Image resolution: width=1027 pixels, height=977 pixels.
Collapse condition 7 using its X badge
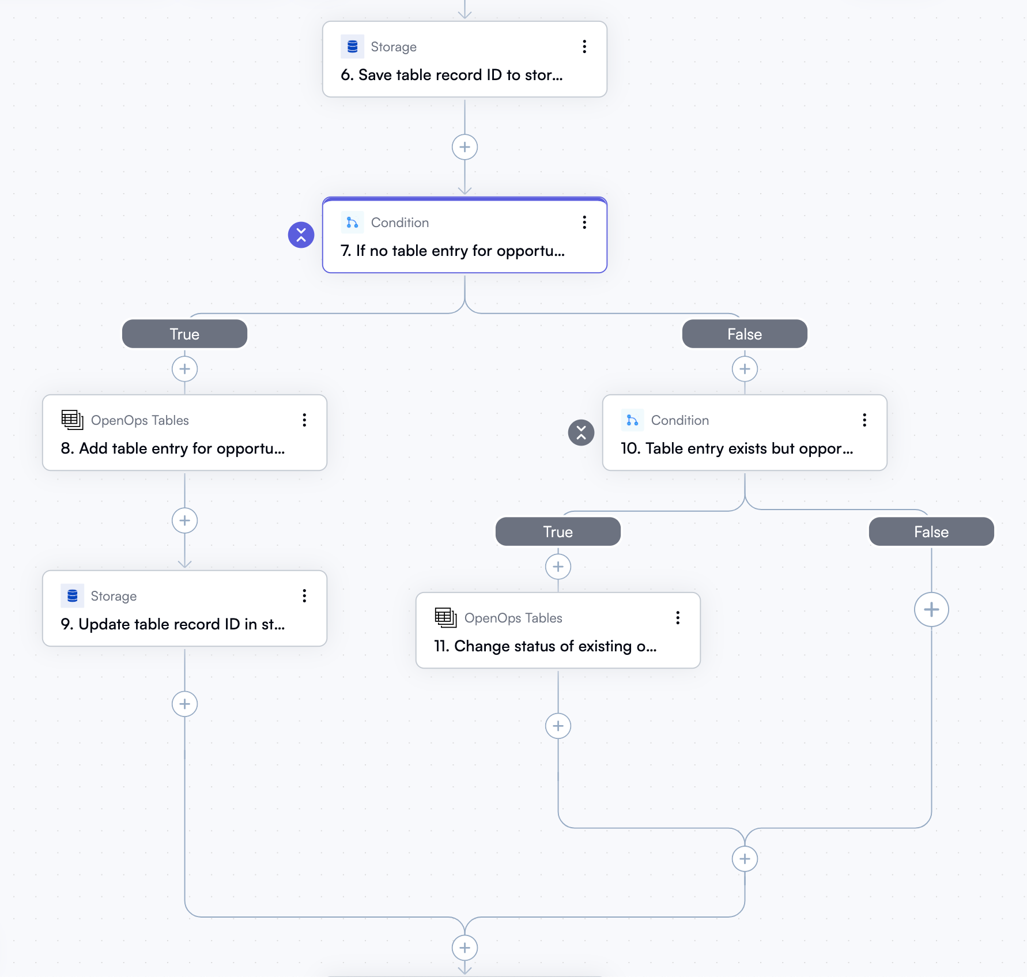(x=301, y=235)
